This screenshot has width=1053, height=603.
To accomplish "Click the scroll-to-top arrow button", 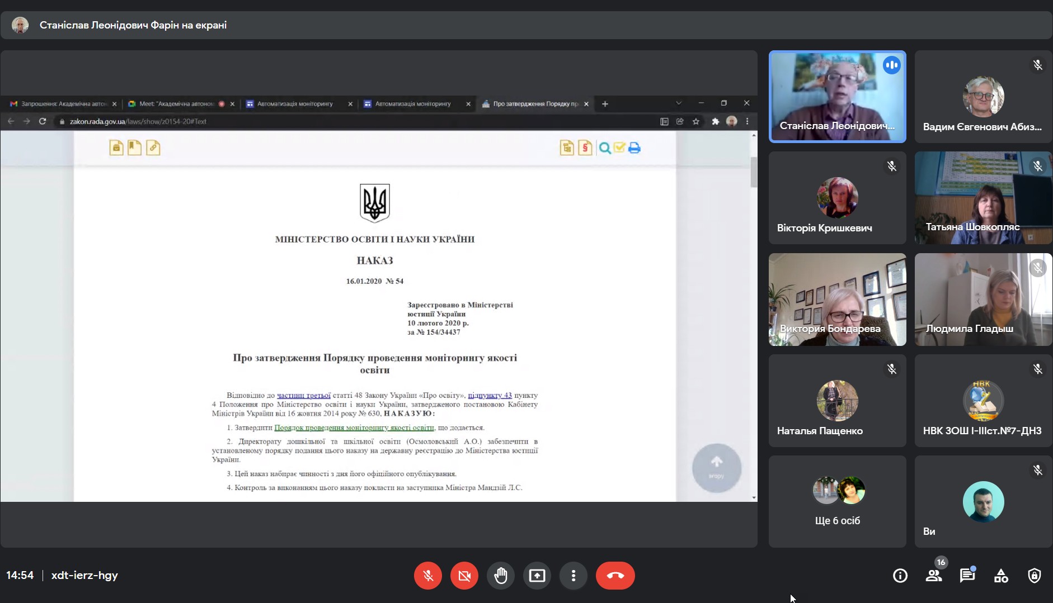I will pyautogui.click(x=717, y=468).
